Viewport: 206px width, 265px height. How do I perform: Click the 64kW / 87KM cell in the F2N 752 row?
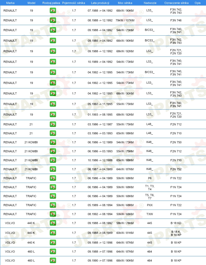coord(125,169)
